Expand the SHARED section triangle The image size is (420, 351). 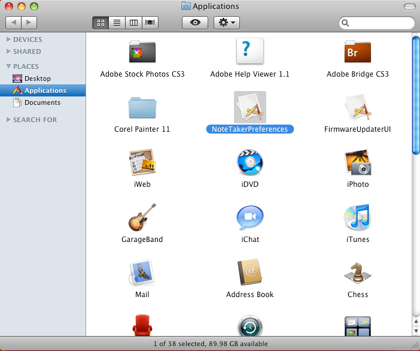(8, 52)
